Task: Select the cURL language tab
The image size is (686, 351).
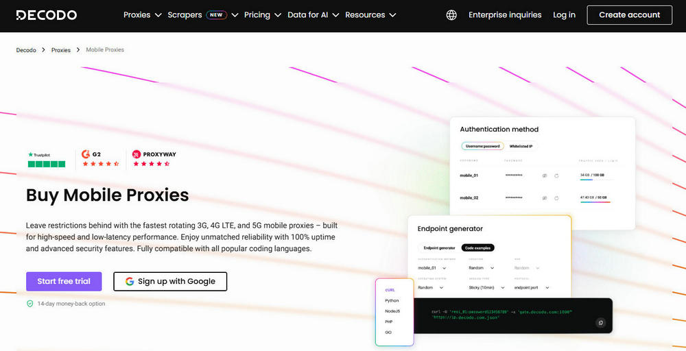Action: (x=390, y=290)
